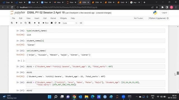Click the Not Trusted button

pos(138,18)
